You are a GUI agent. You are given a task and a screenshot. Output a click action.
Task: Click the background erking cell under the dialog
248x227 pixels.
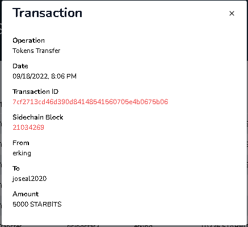coord(143,226)
